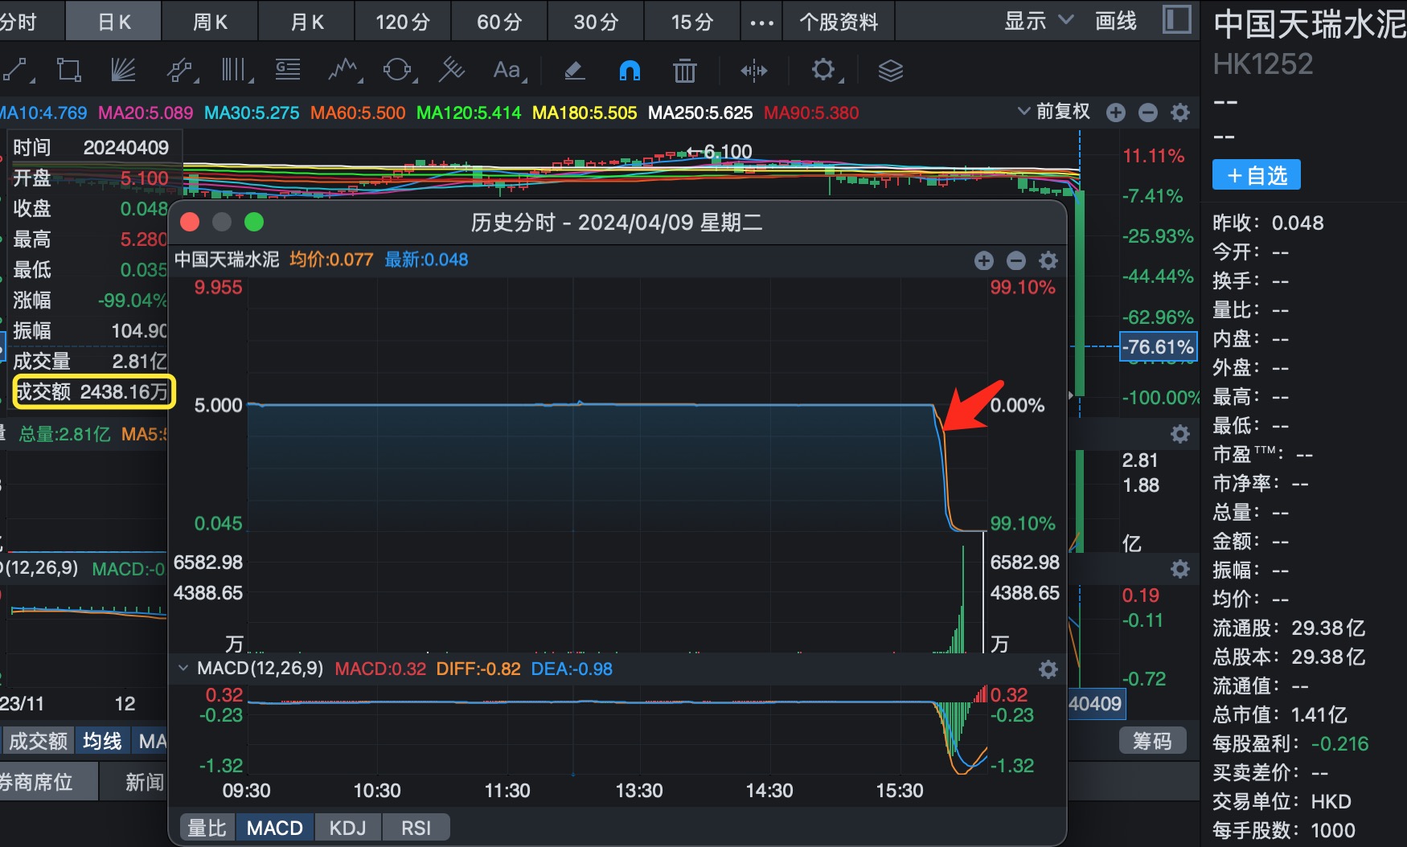Click the -76.61% crosshair price label
Screen dimensions: 1407x847
1159,347
